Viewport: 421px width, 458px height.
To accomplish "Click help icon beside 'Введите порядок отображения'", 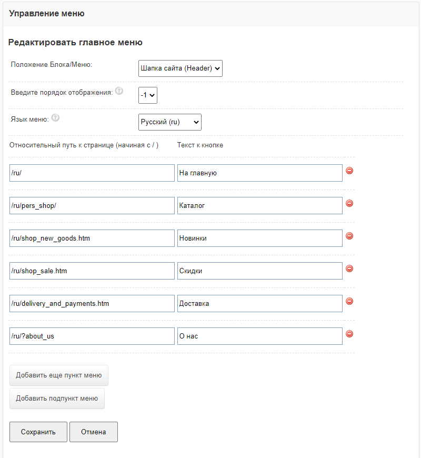I will pyautogui.click(x=119, y=91).
